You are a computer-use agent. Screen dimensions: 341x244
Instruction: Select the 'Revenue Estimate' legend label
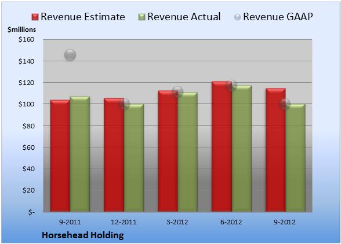[83, 17]
